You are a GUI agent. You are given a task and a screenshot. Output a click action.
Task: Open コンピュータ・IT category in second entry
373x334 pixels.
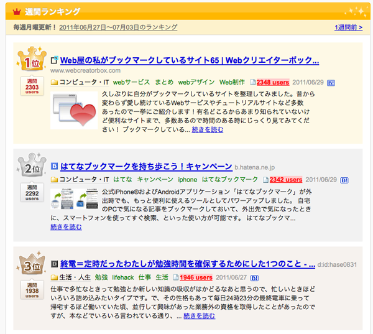click(84, 180)
